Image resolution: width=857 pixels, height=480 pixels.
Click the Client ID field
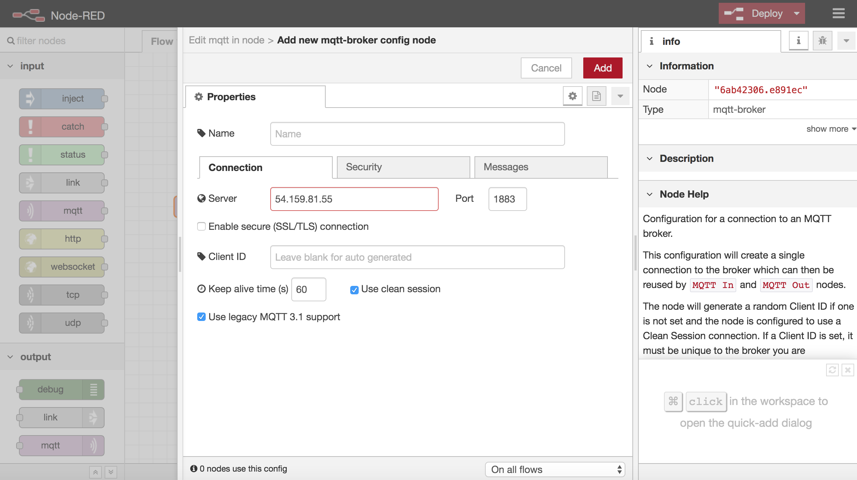(417, 257)
